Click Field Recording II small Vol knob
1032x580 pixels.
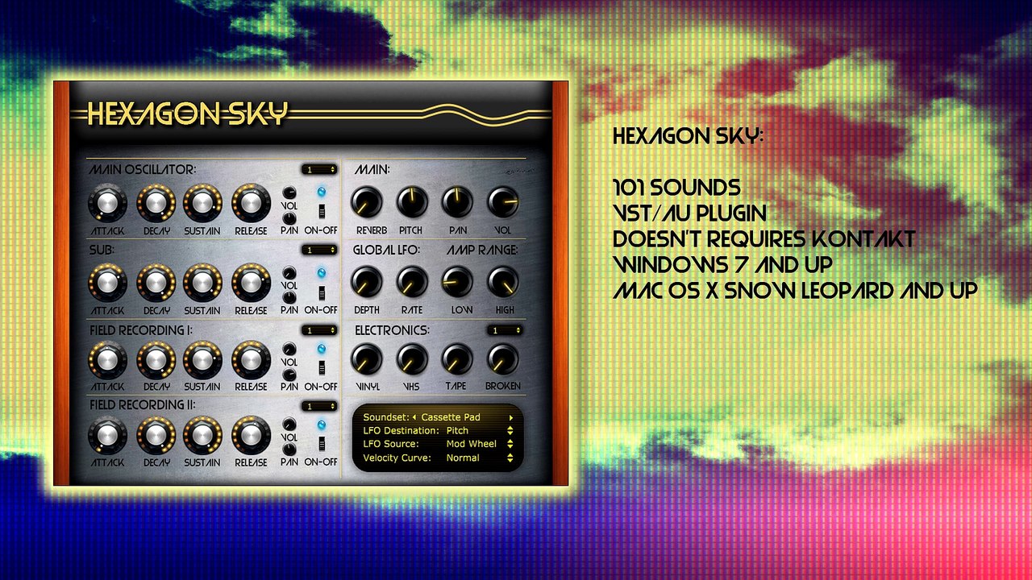289,425
